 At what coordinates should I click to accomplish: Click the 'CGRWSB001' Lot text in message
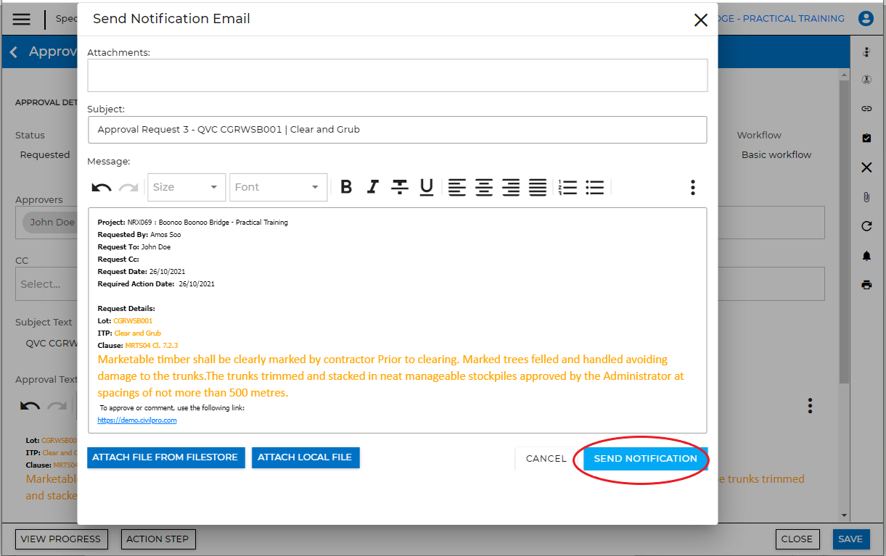coord(133,321)
